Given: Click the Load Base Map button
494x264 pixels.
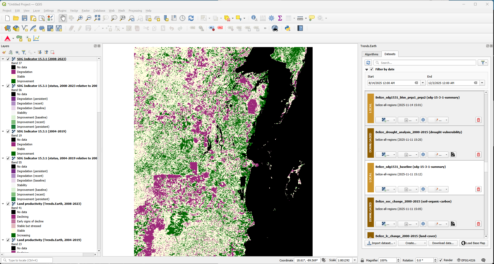Looking at the screenshot, I should point(474,243).
